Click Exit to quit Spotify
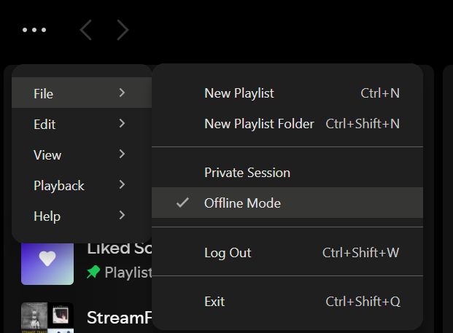This screenshot has width=453, height=333. point(214,302)
